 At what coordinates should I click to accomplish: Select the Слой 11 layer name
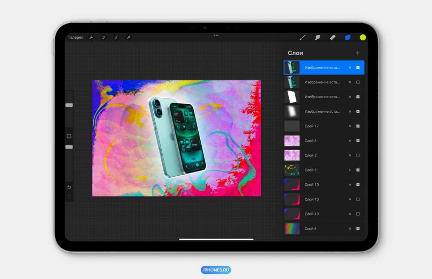coord(311,170)
